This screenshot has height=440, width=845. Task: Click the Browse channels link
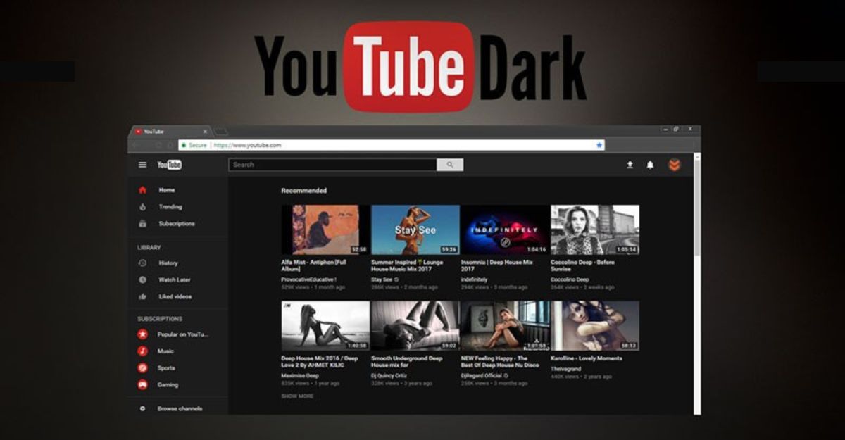point(180,409)
